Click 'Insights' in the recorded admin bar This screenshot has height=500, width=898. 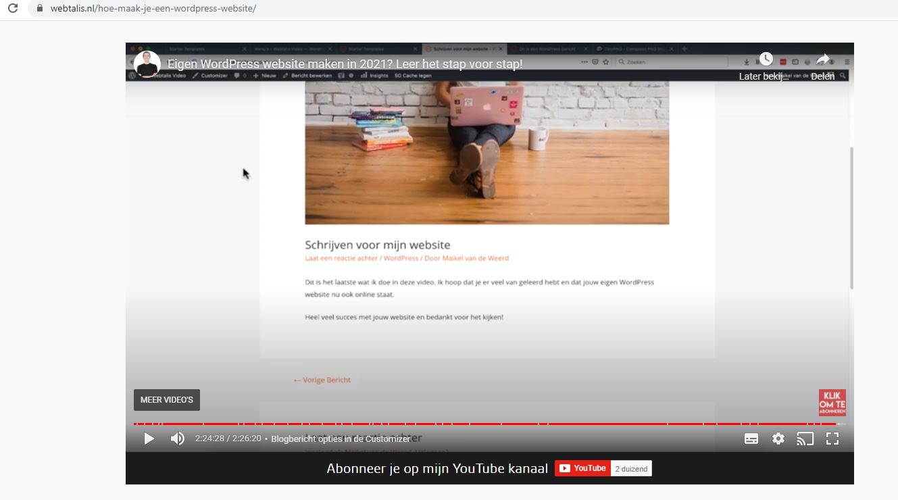(375, 76)
